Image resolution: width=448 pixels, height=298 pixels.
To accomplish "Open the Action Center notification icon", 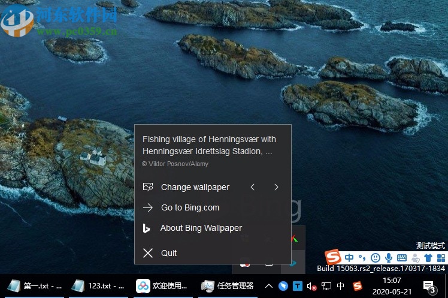I will coord(429,287).
